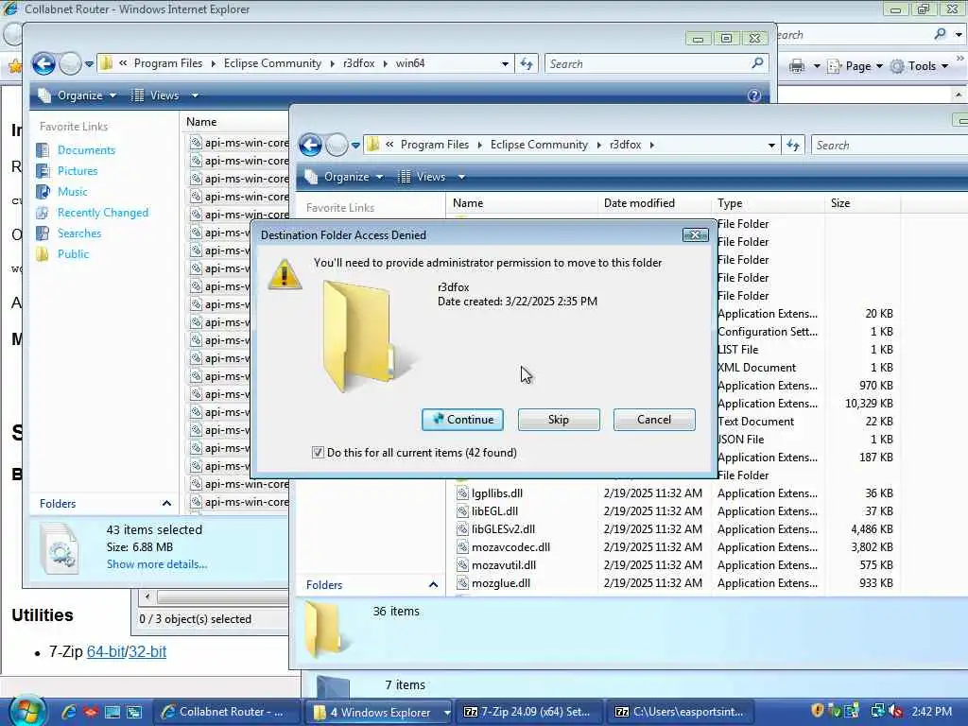Open Public favorite link
The width and height of the screenshot is (968, 726).
click(73, 254)
